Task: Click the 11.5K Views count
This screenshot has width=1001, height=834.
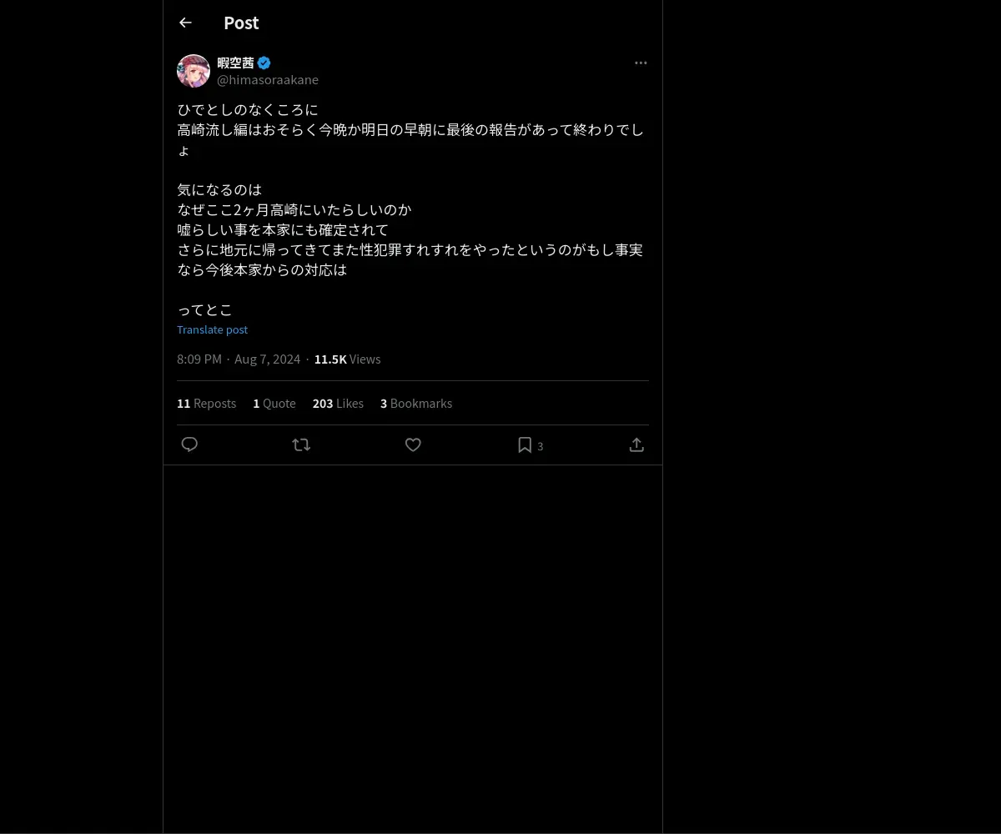Action: [x=347, y=359]
